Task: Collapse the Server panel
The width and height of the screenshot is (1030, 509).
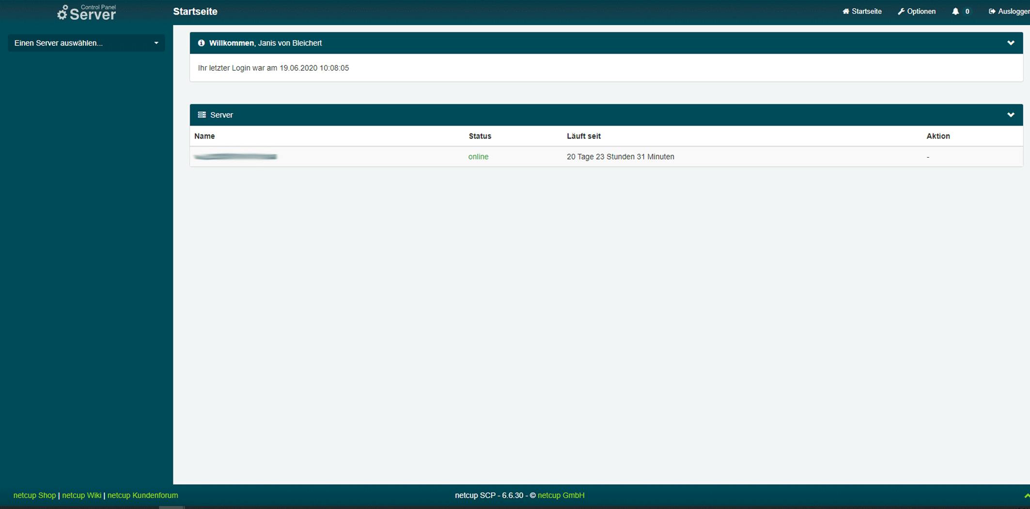Action: (1011, 115)
